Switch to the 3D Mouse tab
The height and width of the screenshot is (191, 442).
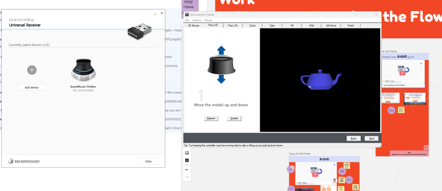(194, 25)
